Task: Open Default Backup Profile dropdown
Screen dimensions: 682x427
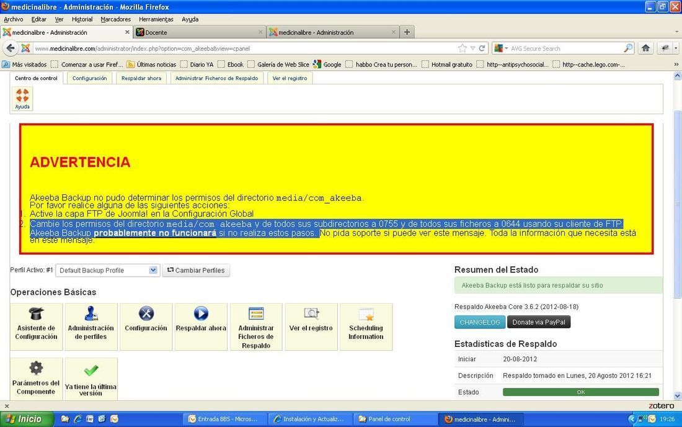Action: coord(107,271)
